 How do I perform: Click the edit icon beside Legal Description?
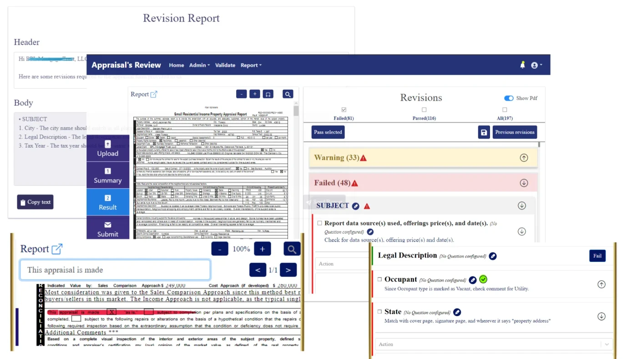pos(493,256)
